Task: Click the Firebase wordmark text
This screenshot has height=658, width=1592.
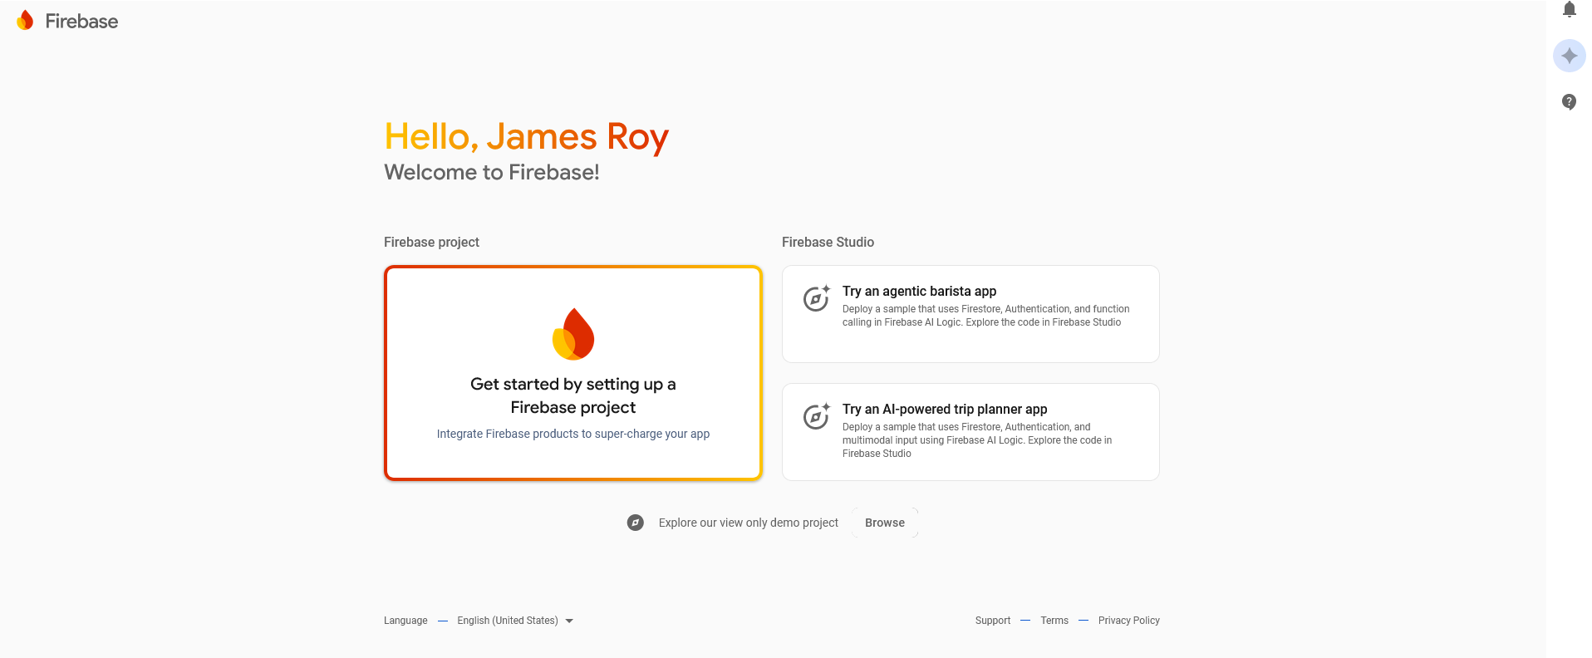Action: pos(81,22)
